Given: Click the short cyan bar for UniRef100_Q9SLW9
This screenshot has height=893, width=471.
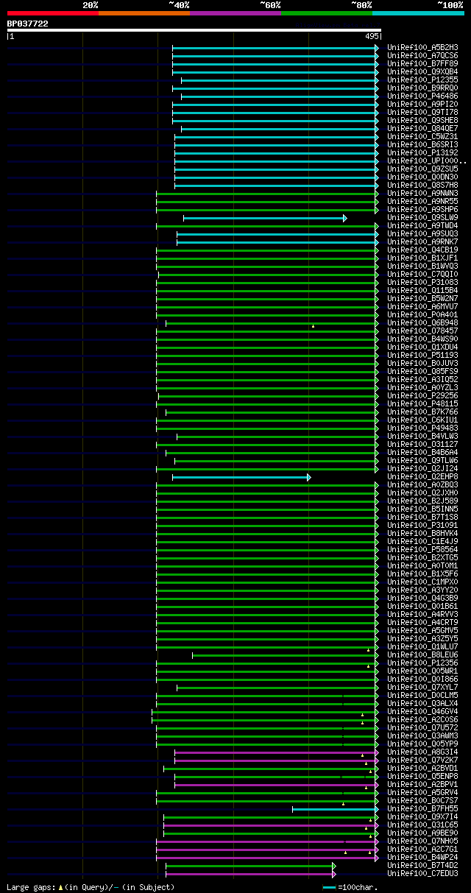Looking at the screenshot, I should [265, 218].
